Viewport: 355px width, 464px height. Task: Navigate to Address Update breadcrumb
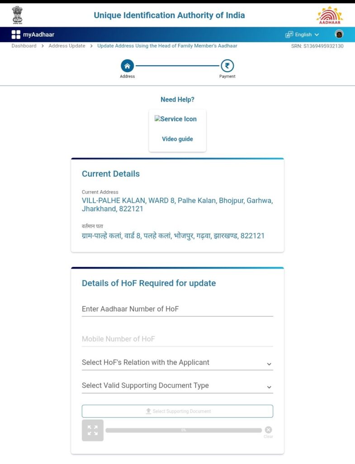pyautogui.click(x=67, y=46)
